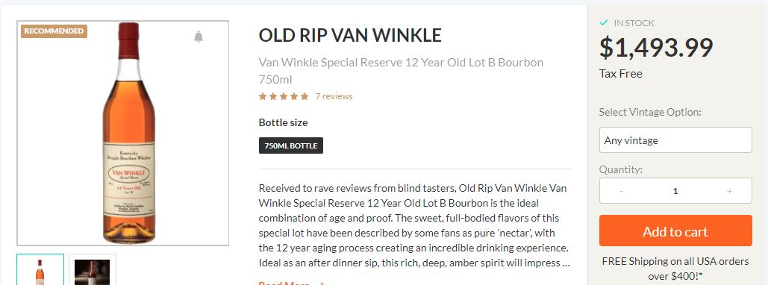This screenshot has height=285, width=768.
Task: Add the bourbon to cart
Action: tap(675, 231)
